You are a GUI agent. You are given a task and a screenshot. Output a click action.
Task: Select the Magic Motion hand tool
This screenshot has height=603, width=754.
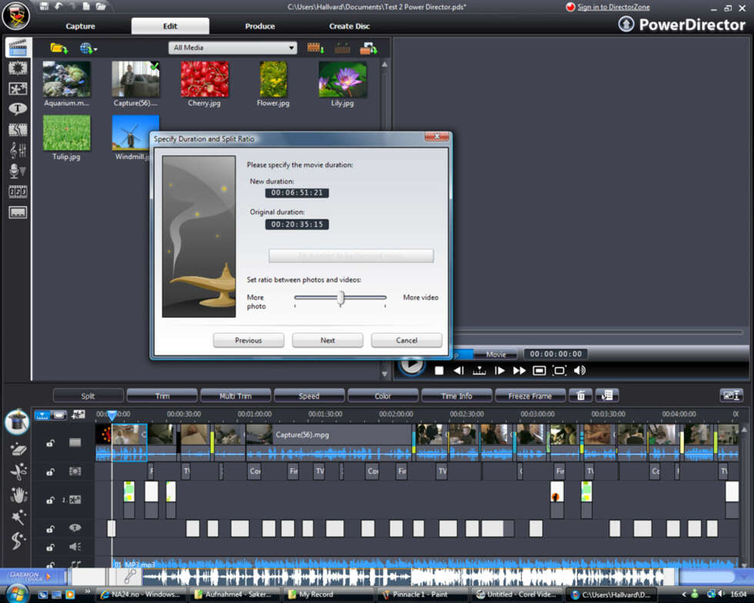(x=18, y=495)
